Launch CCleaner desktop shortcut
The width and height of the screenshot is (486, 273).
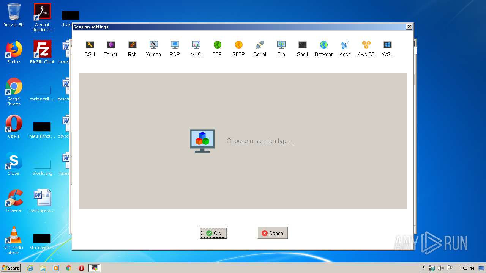14,201
